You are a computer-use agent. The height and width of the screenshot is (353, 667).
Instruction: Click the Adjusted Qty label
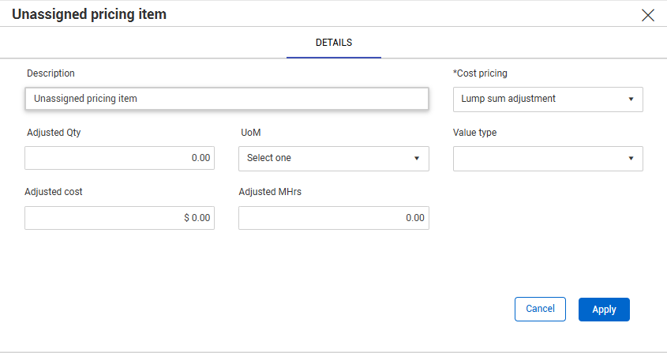54,133
